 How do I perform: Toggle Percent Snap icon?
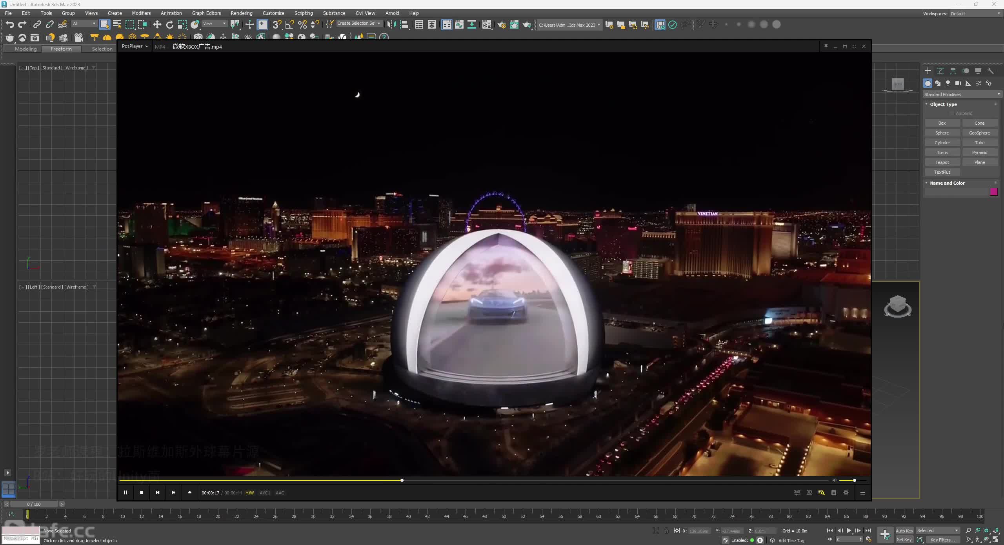302,24
